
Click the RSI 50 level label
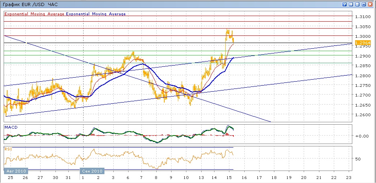click(x=358, y=159)
